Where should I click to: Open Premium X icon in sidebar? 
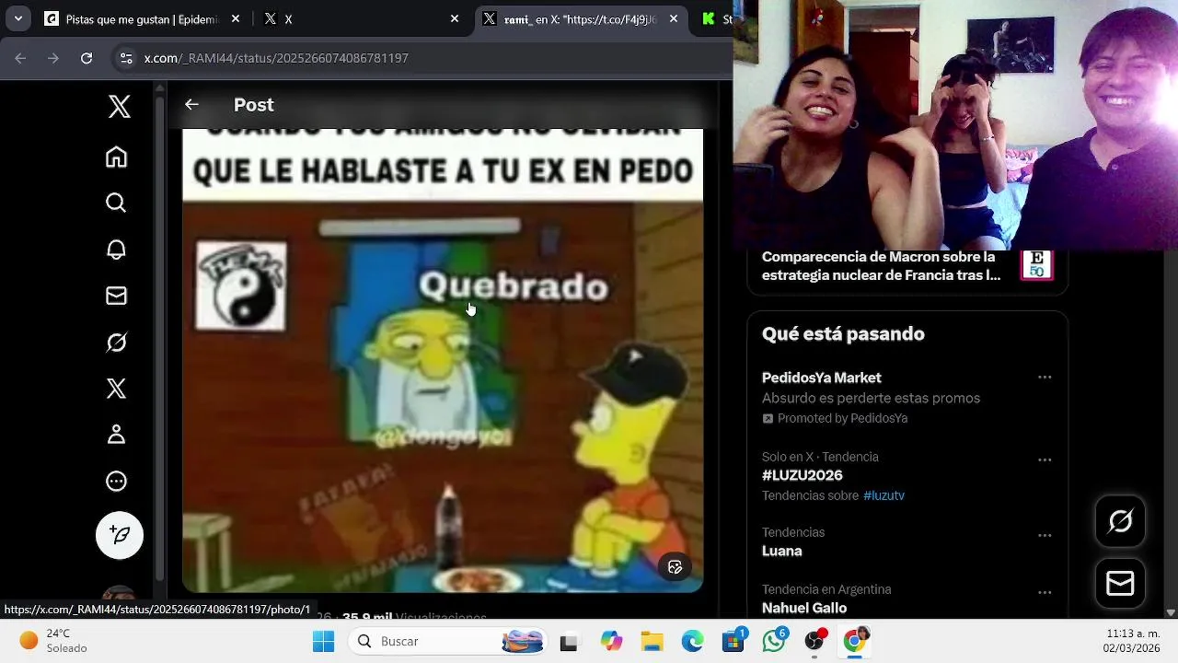click(116, 389)
